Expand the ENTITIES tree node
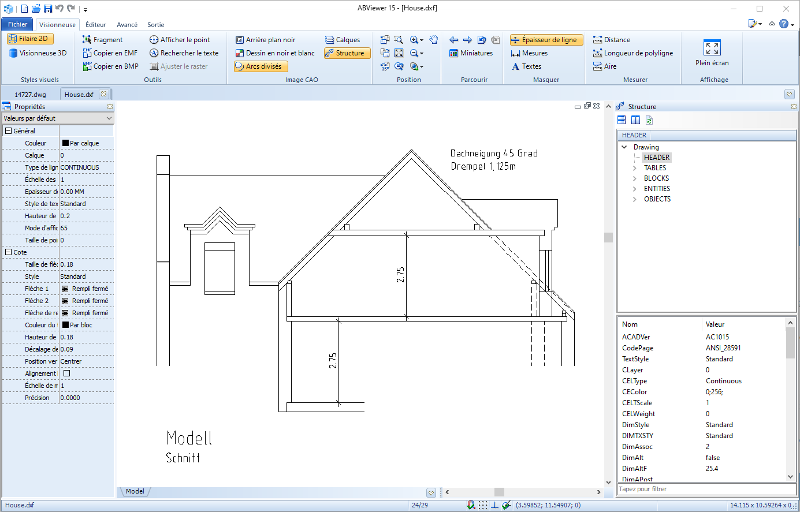This screenshot has width=800, height=512. (635, 189)
